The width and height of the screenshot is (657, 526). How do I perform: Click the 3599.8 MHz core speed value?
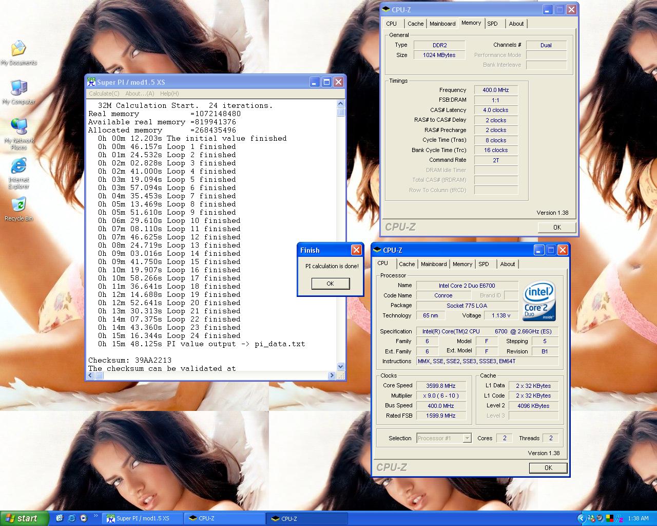pos(441,386)
